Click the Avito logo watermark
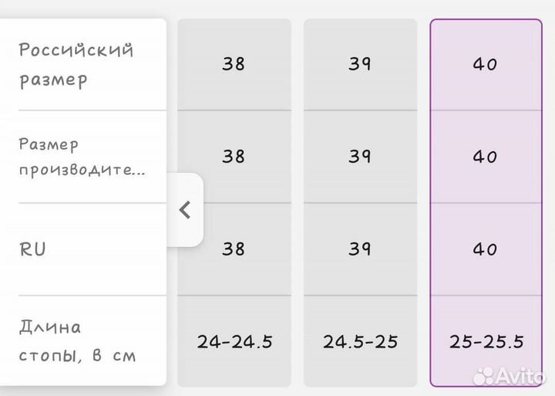 point(510,376)
